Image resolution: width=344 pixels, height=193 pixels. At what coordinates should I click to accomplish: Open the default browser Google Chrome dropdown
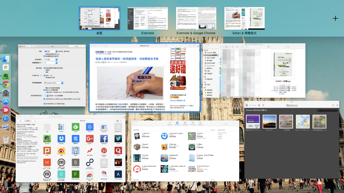click(x=53, y=83)
